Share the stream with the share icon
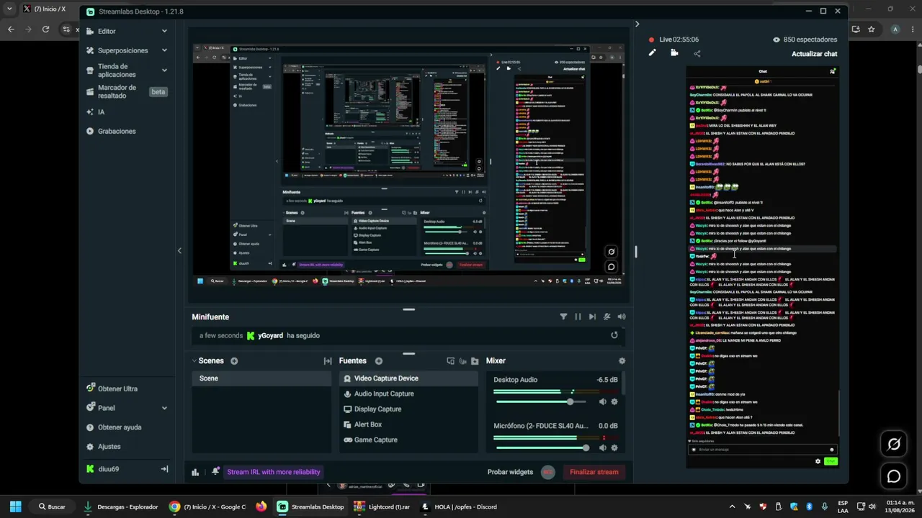The height and width of the screenshot is (518, 922). coord(697,53)
